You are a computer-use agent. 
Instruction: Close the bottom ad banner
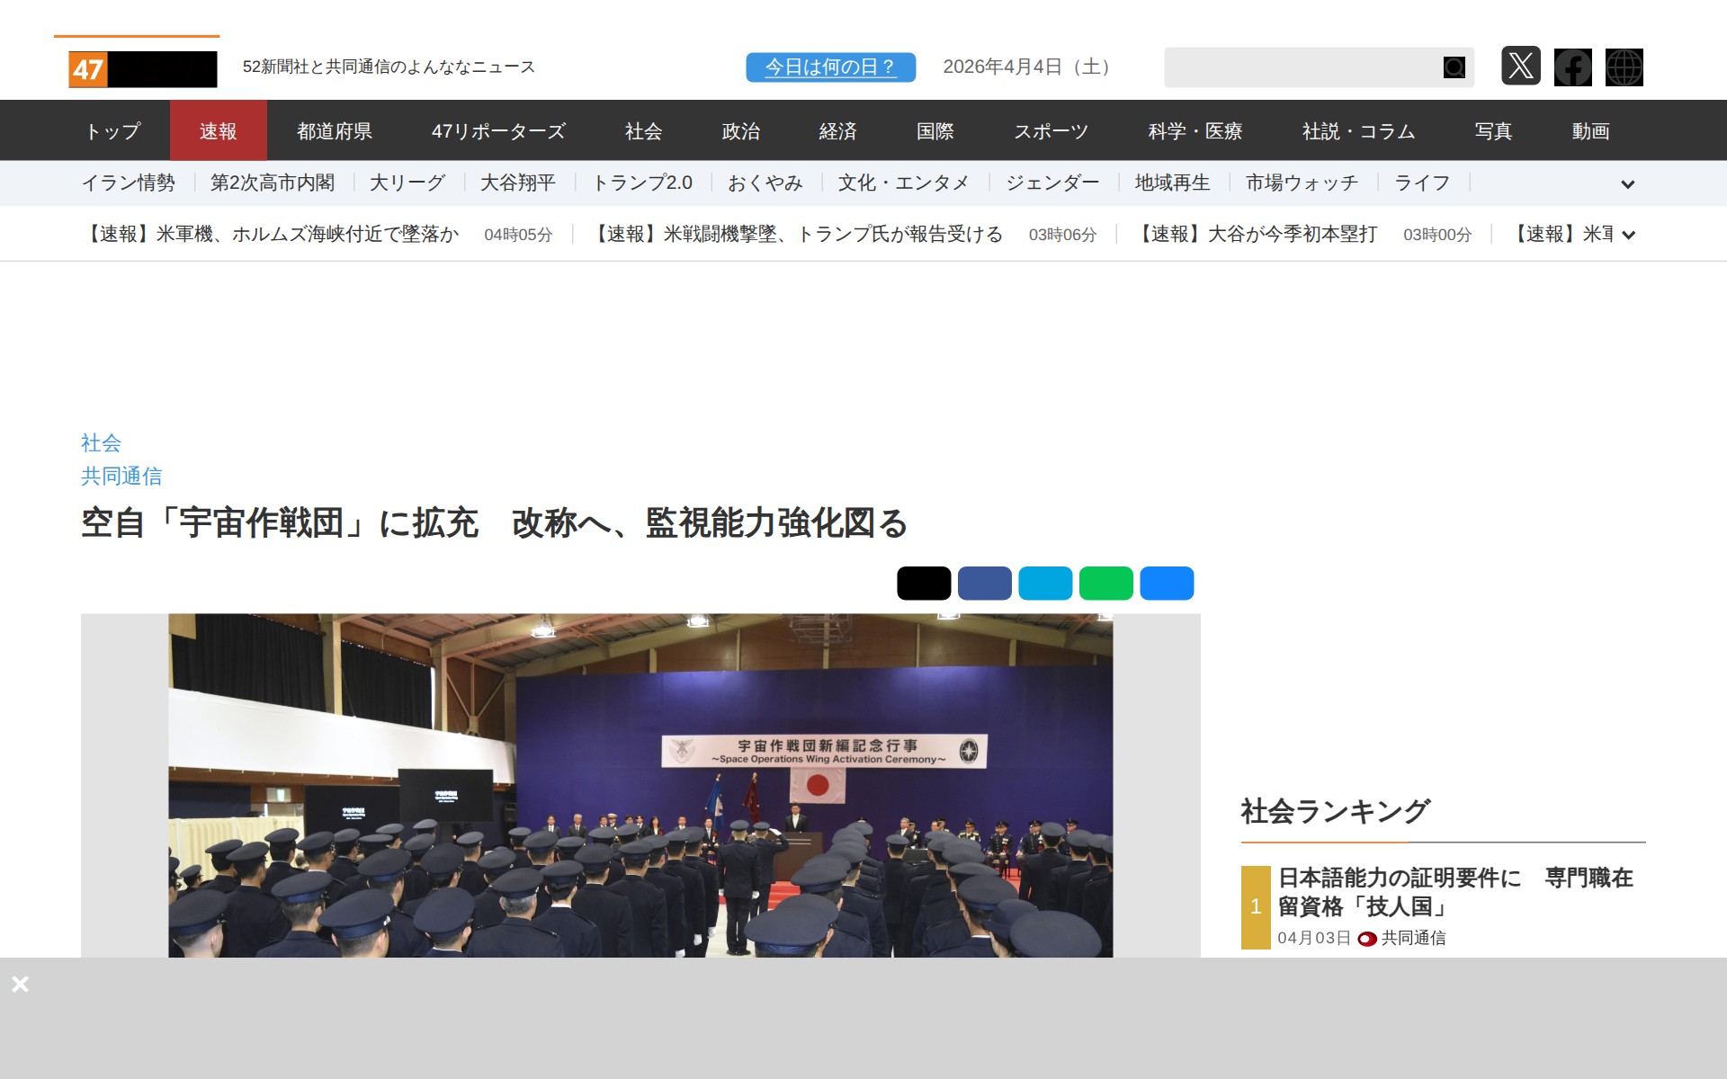20,984
